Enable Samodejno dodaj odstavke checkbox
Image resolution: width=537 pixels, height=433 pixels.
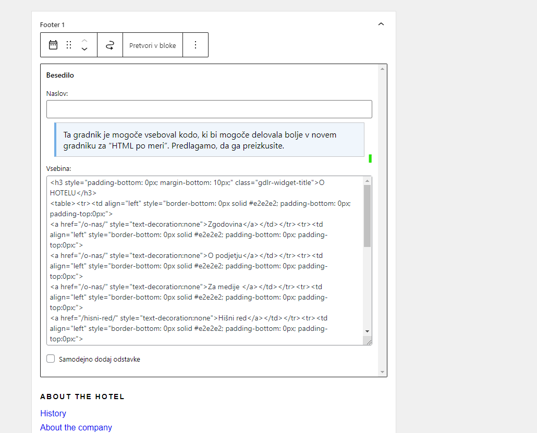coord(51,358)
